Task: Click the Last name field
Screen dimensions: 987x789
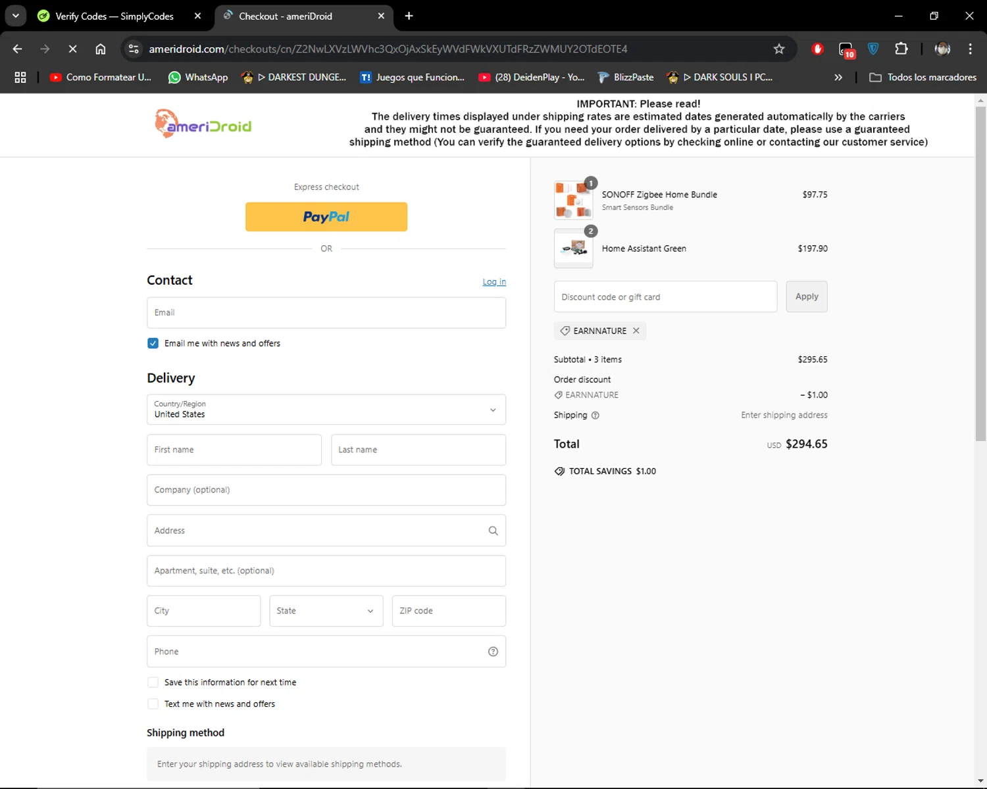Action: pyautogui.click(x=418, y=450)
